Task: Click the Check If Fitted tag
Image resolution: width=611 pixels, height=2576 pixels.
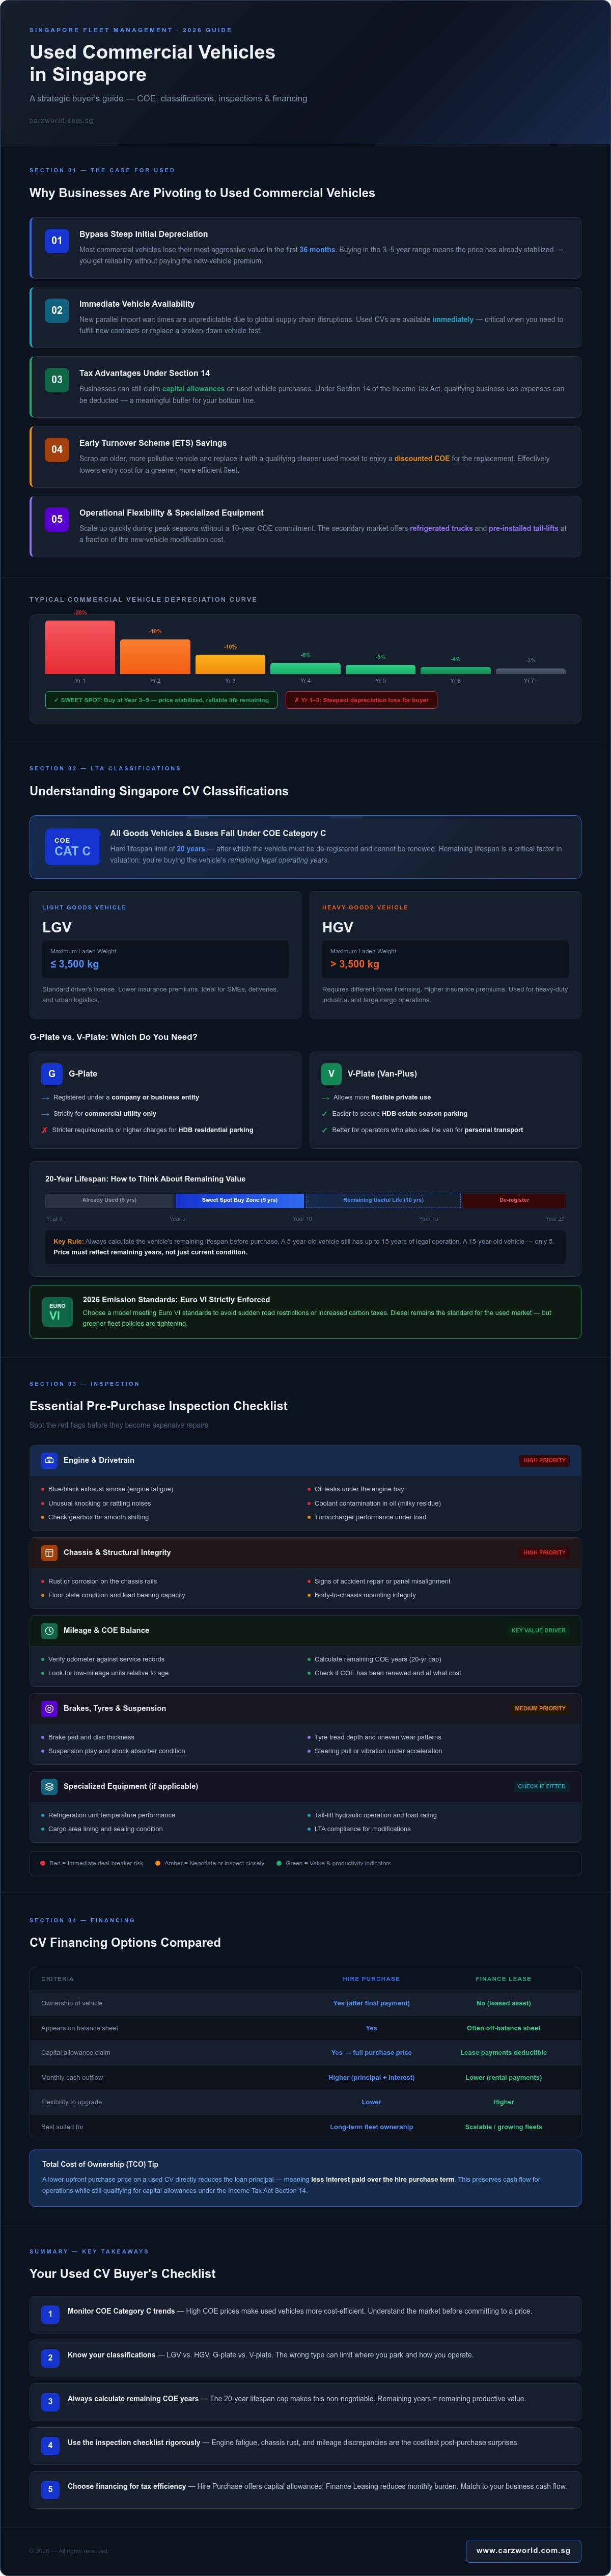Action: click(541, 1786)
